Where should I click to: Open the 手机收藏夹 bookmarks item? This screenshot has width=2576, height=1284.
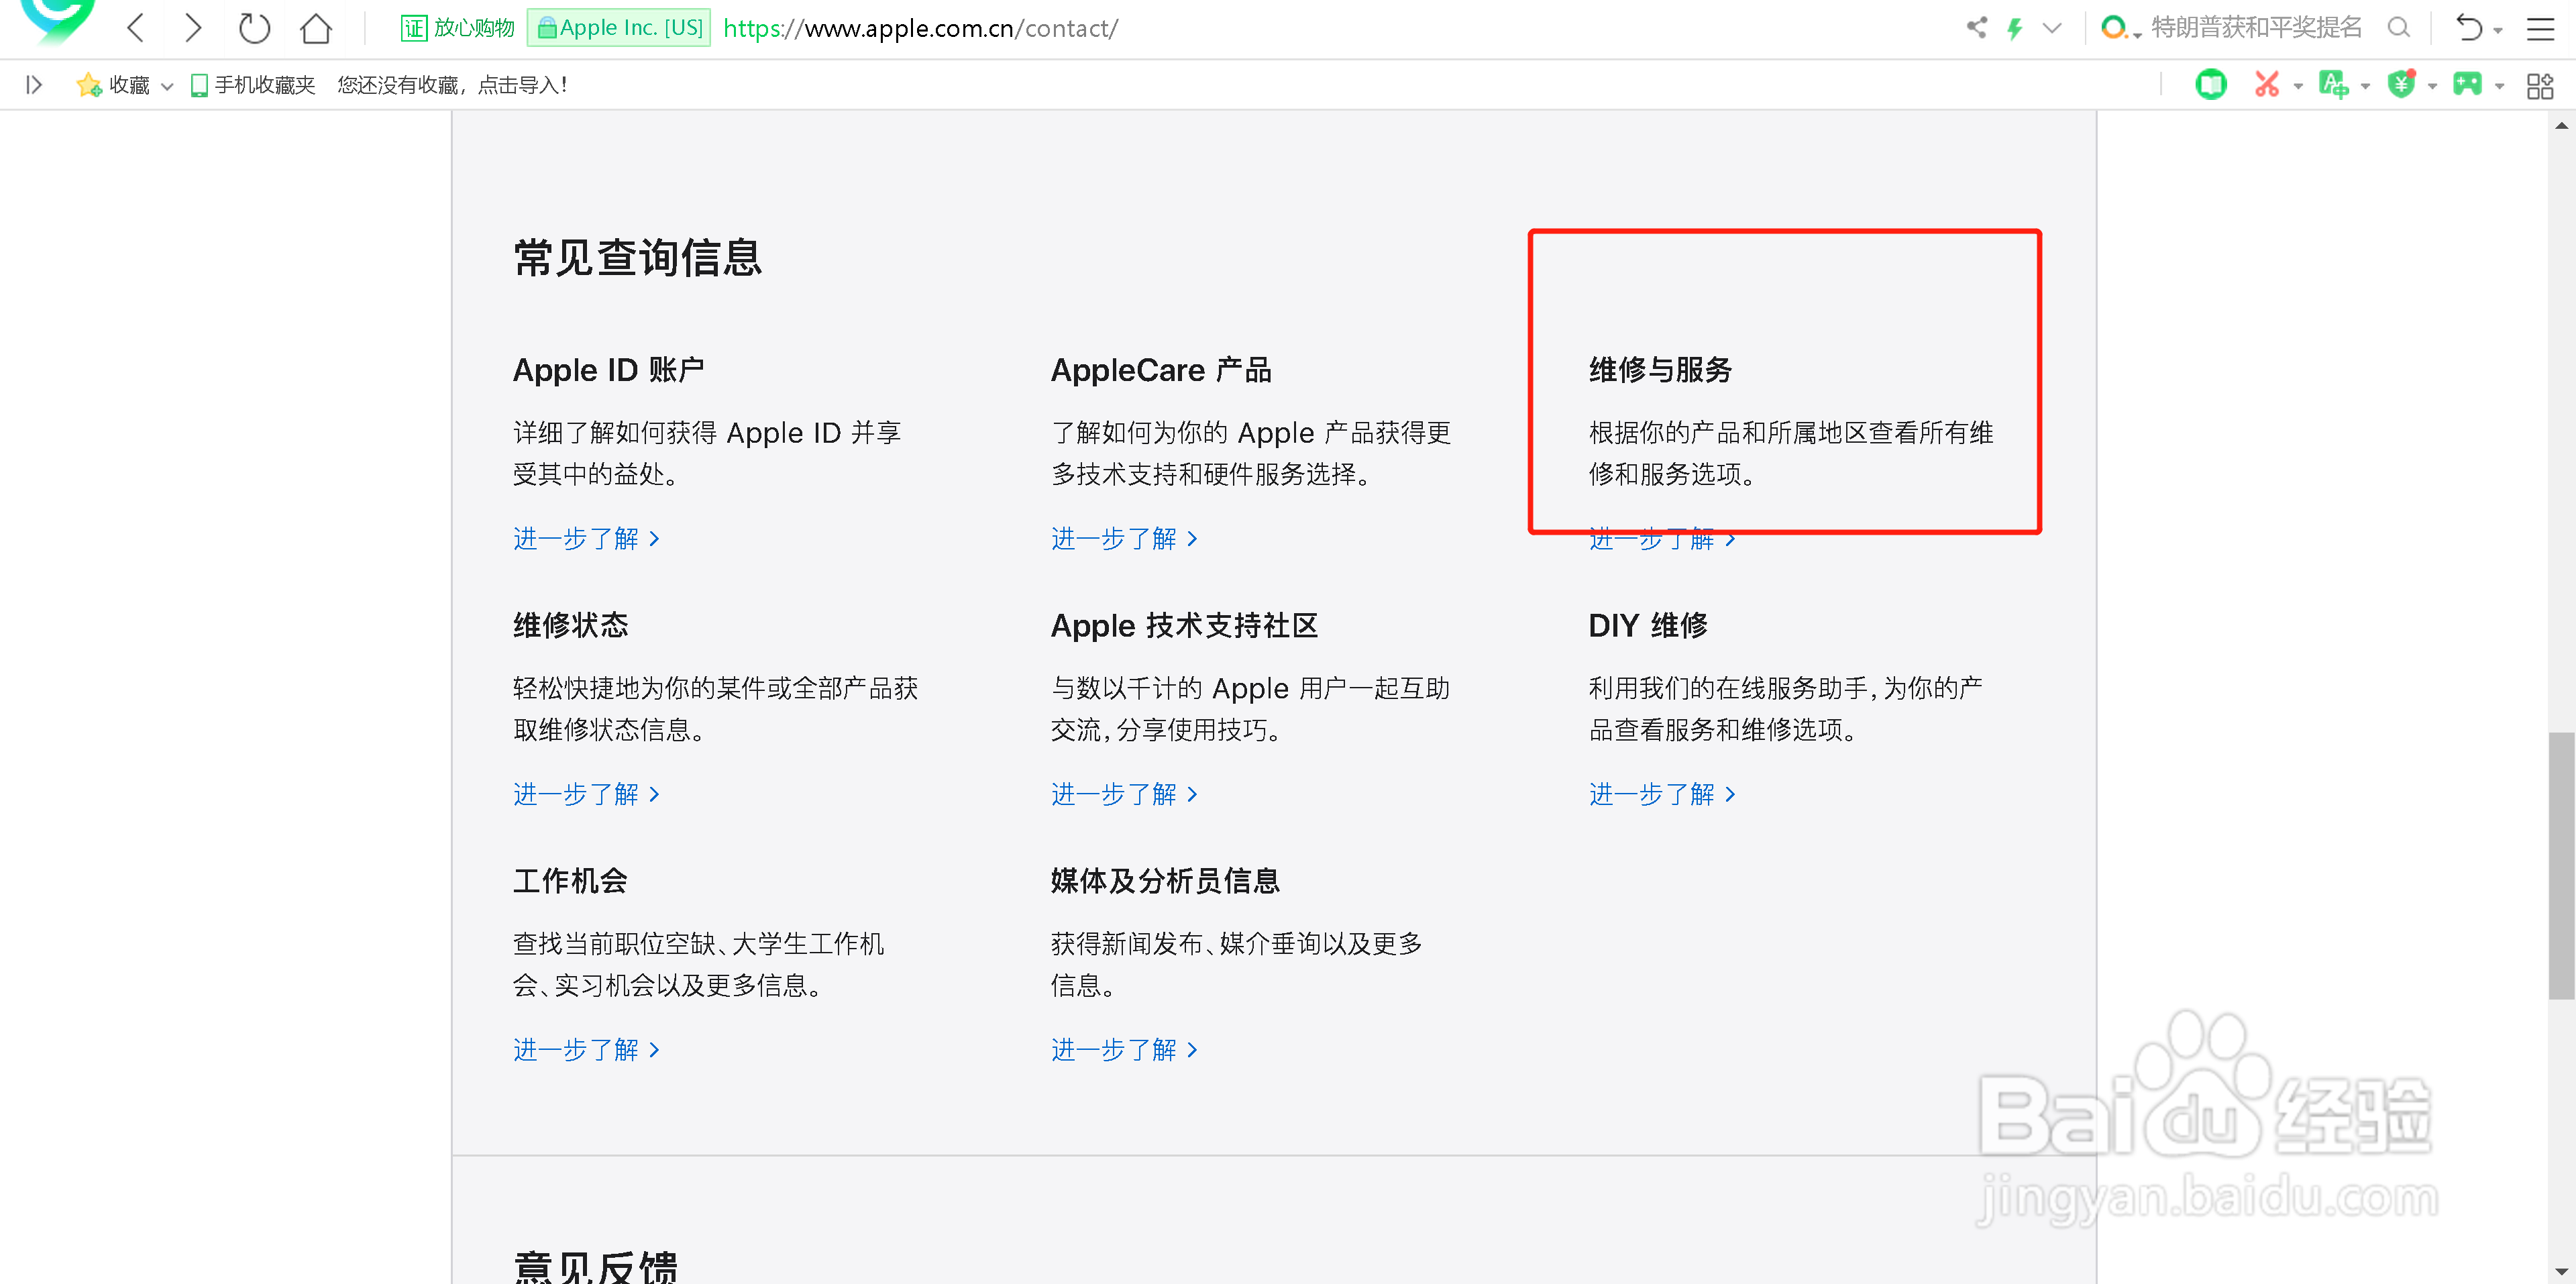[253, 85]
